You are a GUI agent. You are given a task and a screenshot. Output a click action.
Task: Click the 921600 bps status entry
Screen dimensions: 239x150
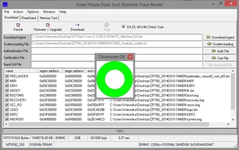tap(99, 138)
